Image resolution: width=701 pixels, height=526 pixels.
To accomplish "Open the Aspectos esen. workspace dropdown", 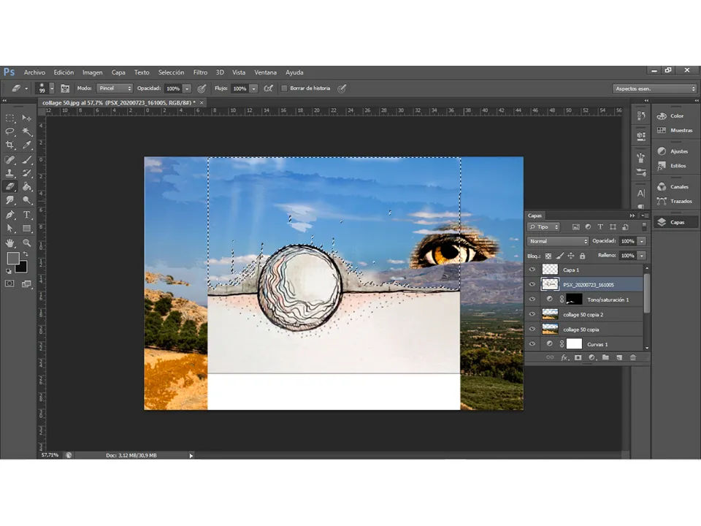I will click(x=654, y=88).
